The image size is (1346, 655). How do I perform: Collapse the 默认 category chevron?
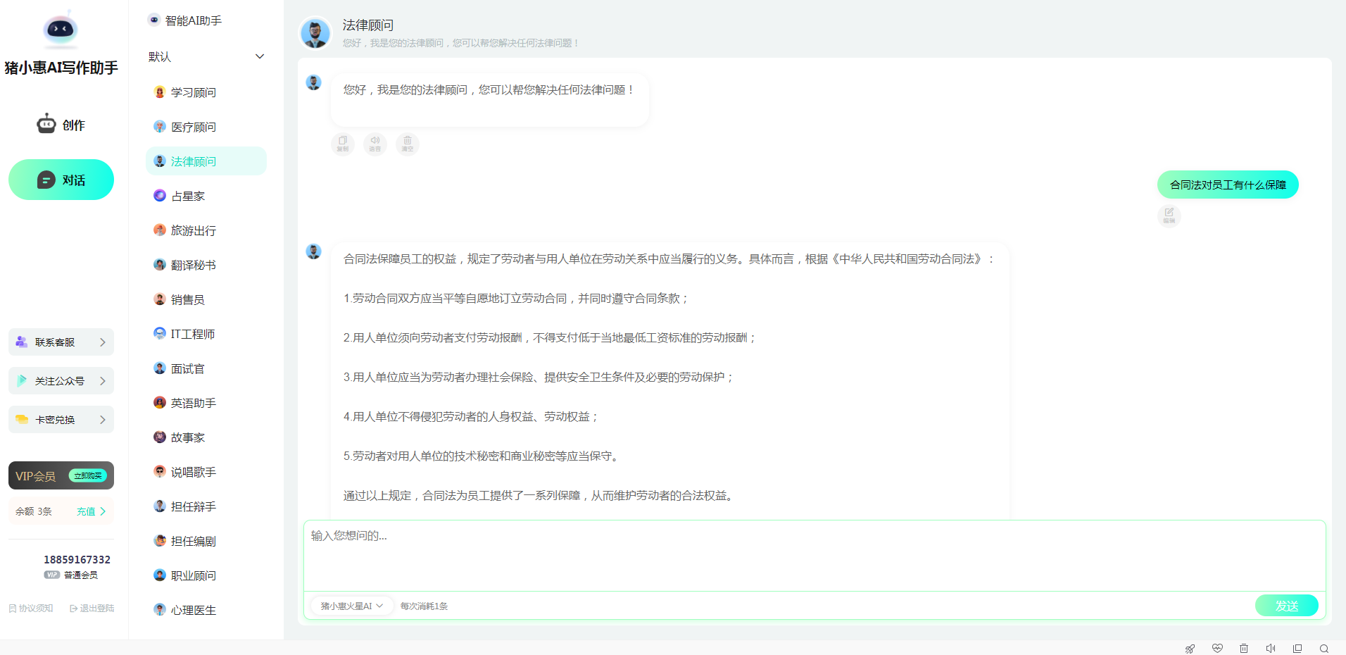pos(260,56)
